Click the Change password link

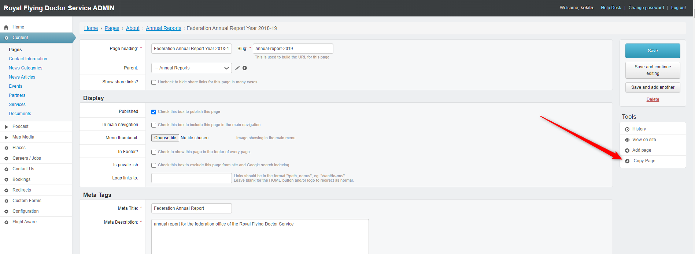click(646, 8)
